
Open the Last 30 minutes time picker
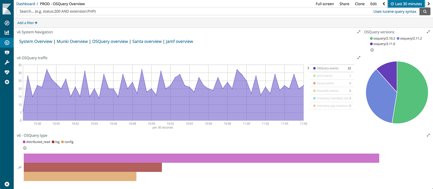point(406,4)
